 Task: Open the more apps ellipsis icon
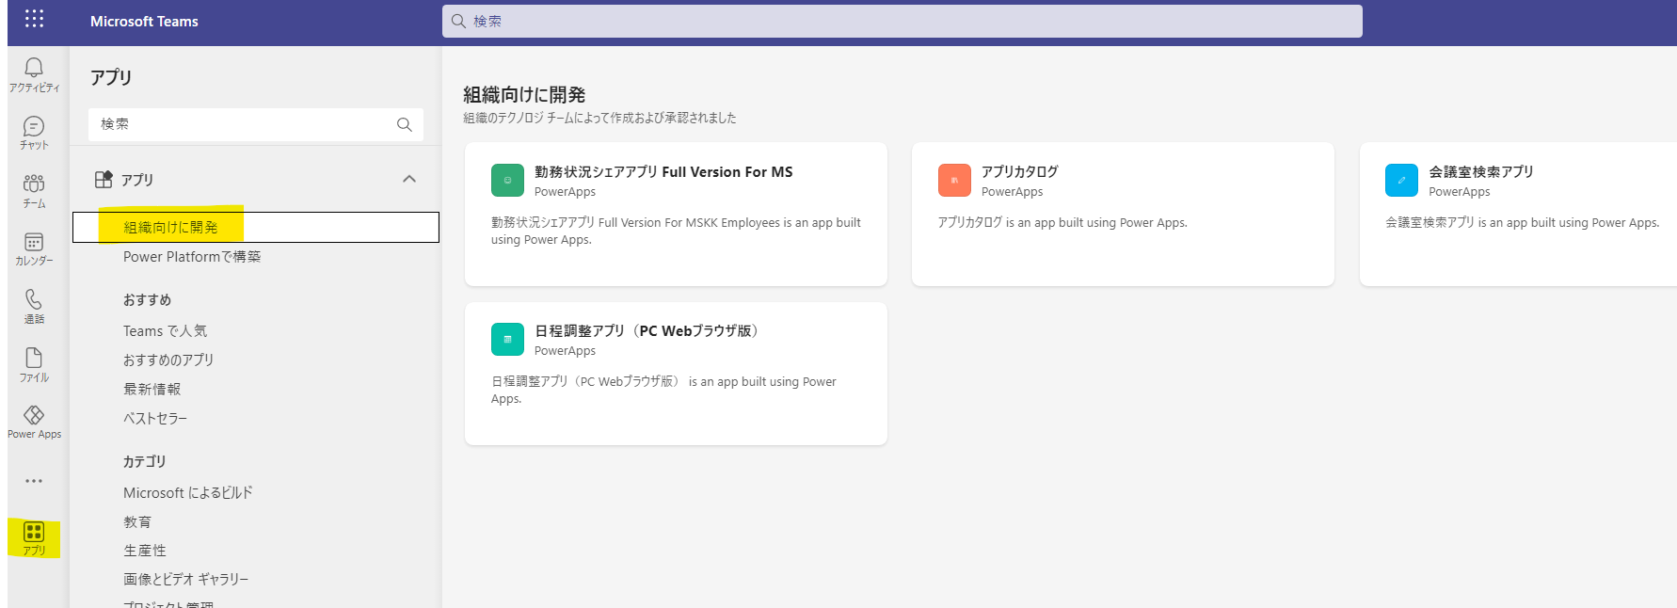34,481
